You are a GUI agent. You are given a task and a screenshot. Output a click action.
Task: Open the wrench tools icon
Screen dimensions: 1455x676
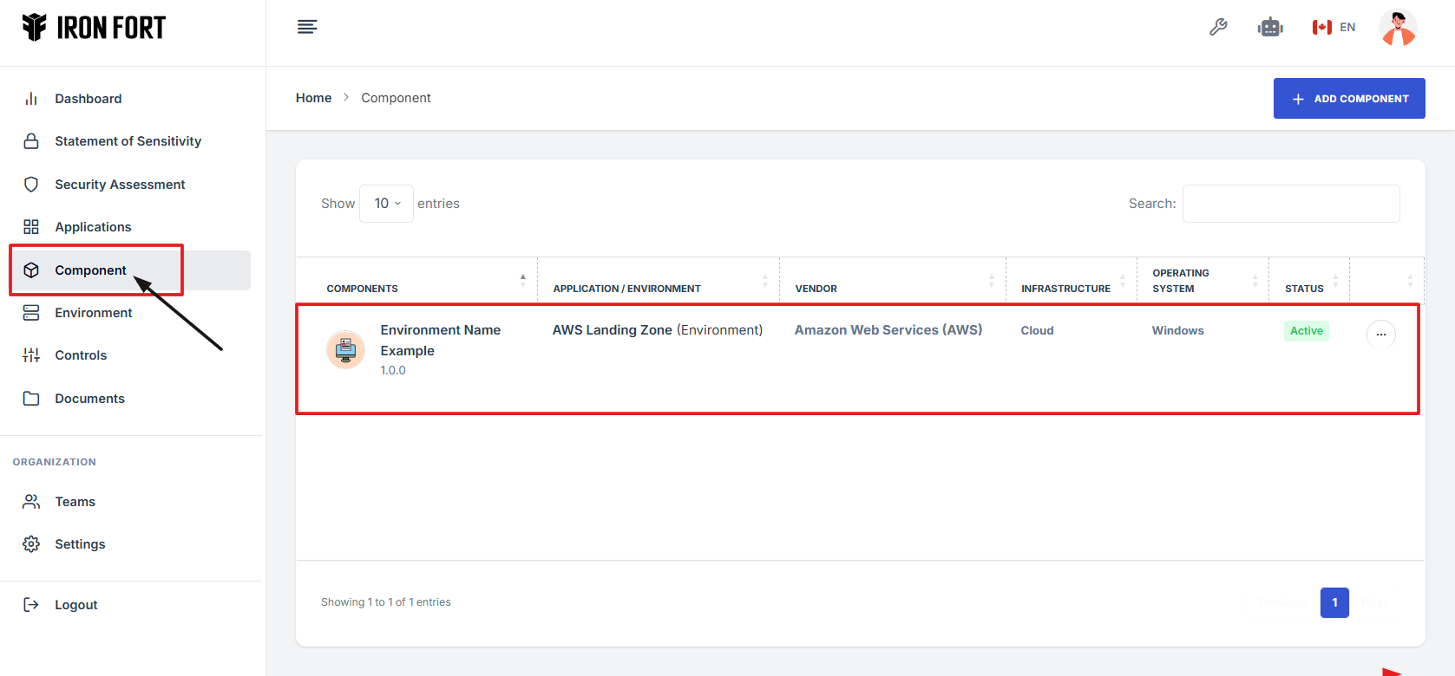pyautogui.click(x=1218, y=27)
